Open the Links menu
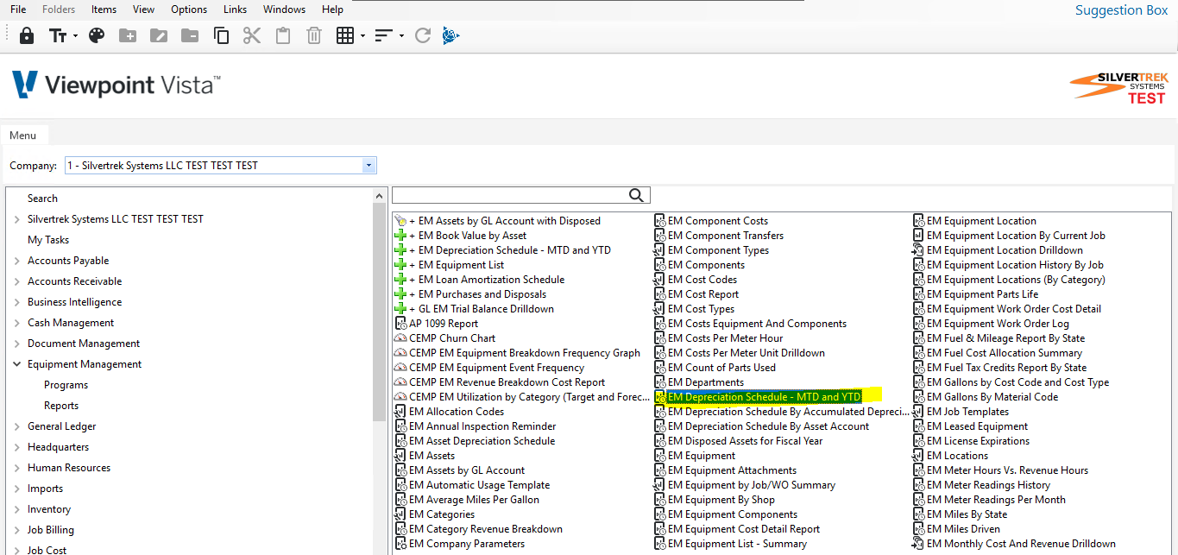The image size is (1178, 555). 235,9
